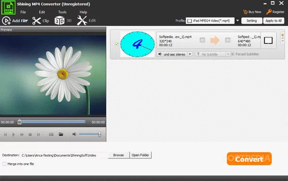Expand the Profile dropdown arrow
This screenshot has width=288, height=181.
tap(238, 21)
